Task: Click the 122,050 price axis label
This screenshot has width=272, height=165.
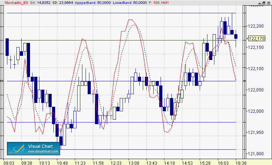Action: pos(256,90)
